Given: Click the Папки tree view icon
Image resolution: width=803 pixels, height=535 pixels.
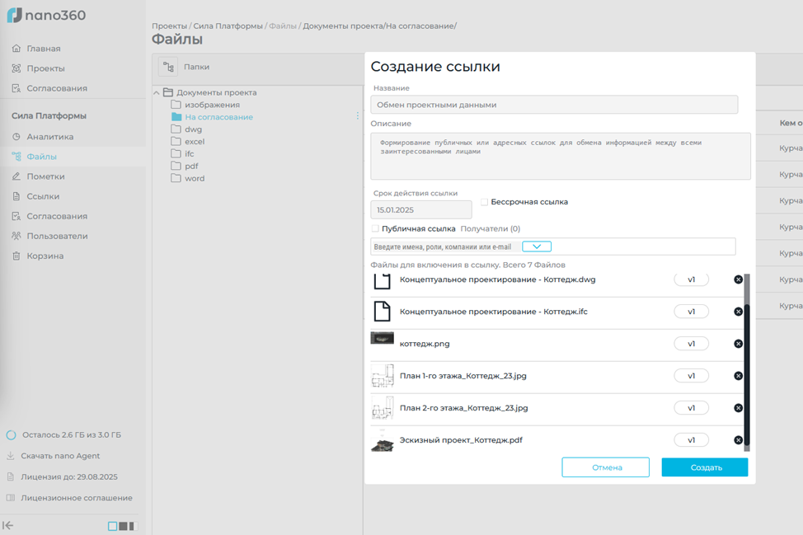Looking at the screenshot, I should point(168,68).
